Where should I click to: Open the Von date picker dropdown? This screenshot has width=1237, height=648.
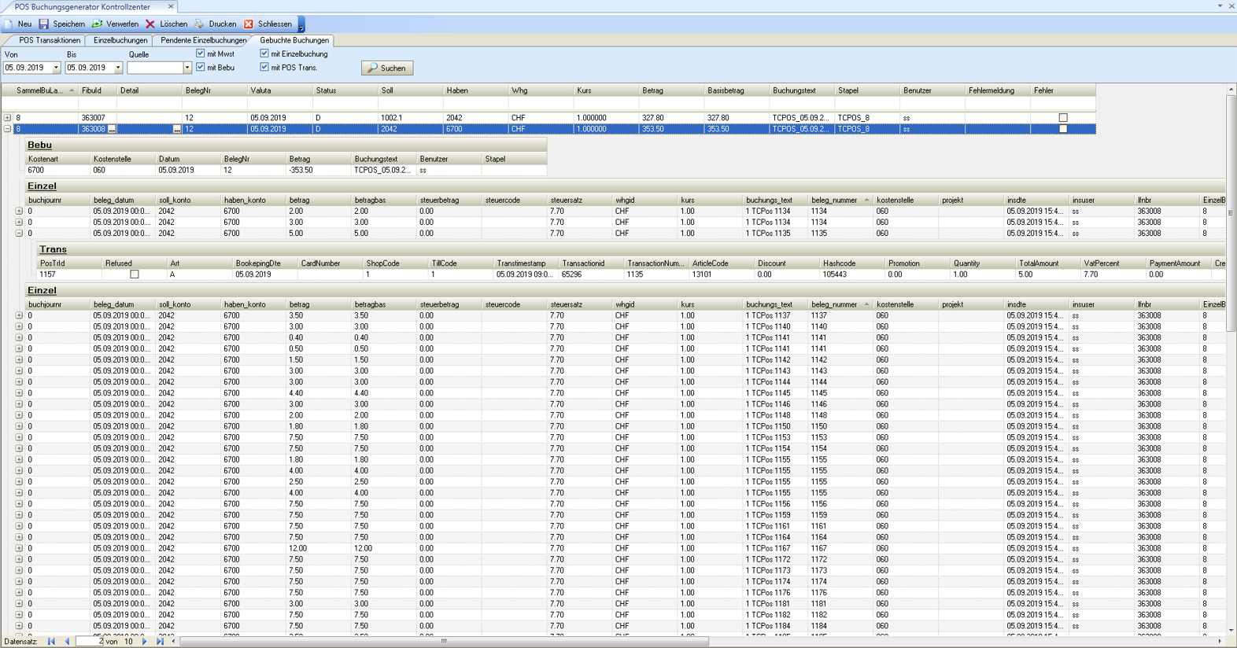point(56,68)
